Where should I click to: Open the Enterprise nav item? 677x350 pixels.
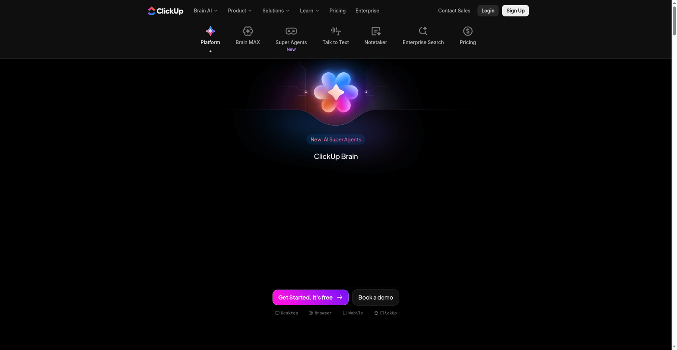pyautogui.click(x=367, y=11)
